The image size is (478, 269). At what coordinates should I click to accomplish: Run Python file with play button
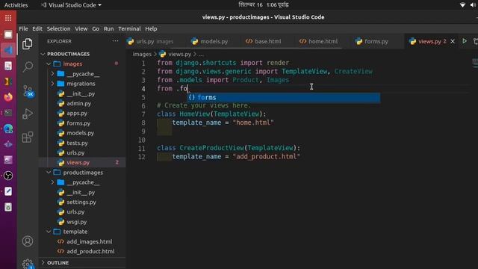pyautogui.click(x=465, y=41)
